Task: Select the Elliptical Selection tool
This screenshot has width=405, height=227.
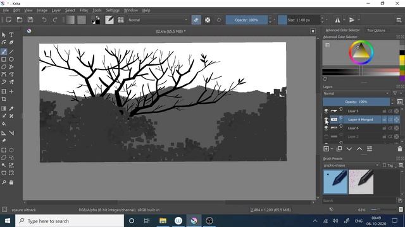Action: tap(11, 150)
